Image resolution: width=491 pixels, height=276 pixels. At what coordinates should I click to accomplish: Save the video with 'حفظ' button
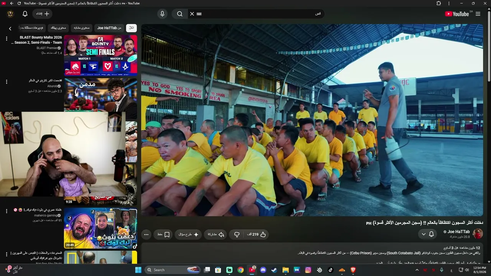tap(163, 235)
